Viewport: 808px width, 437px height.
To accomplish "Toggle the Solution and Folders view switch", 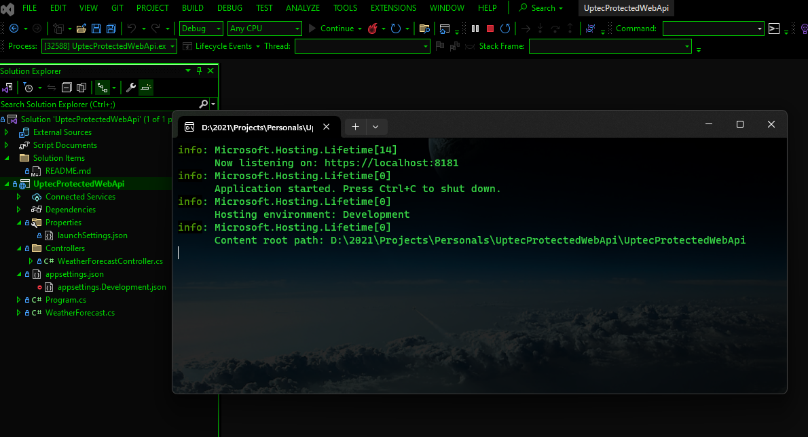I will (x=7, y=88).
